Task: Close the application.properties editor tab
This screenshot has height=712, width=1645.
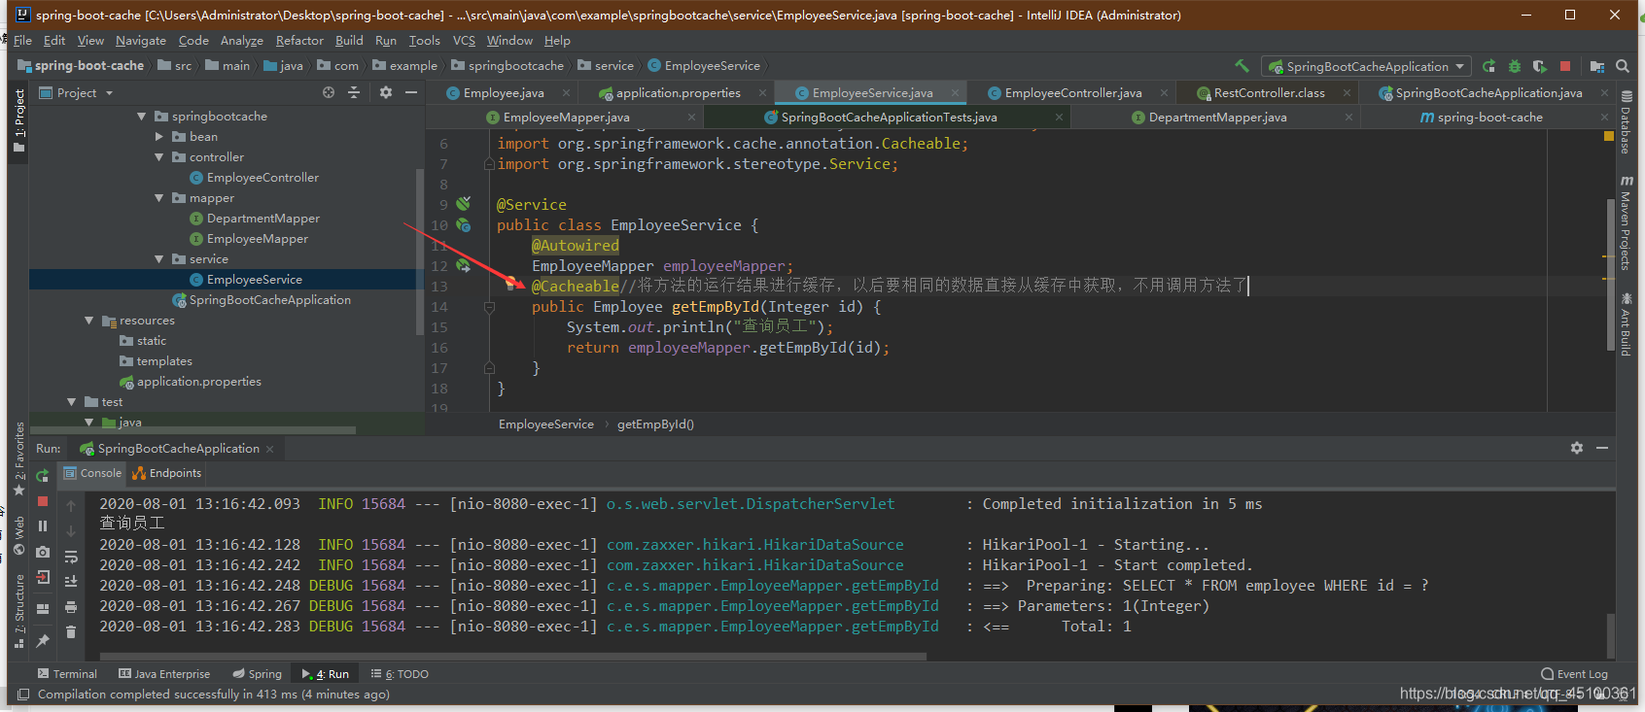Action: click(762, 93)
